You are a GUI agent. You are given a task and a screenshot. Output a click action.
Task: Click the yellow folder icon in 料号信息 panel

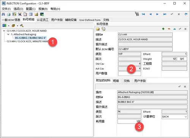pos(98,29)
